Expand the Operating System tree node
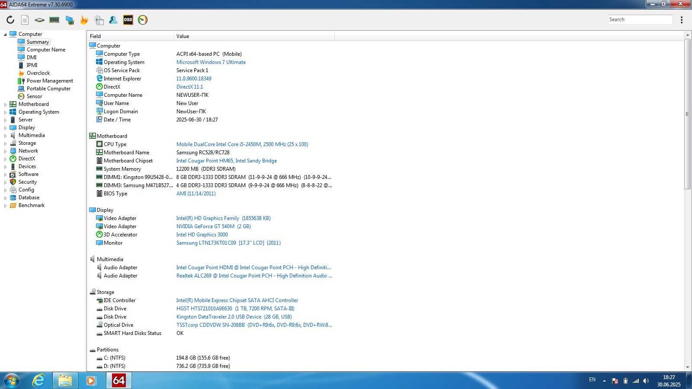Image resolution: width=692 pixels, height=389 pixels. coord(5,112)
